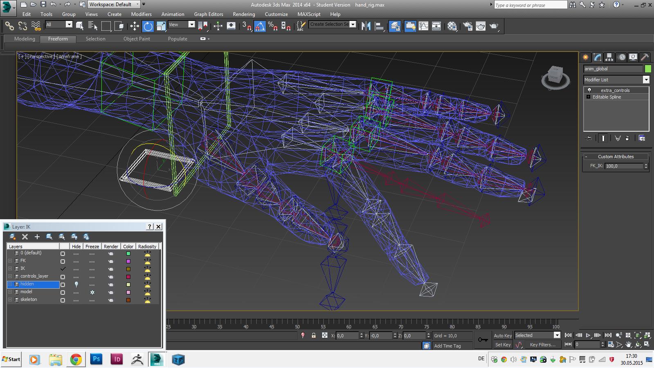
Task: Toggle current-layer box for FK layer
Action: 63,261
